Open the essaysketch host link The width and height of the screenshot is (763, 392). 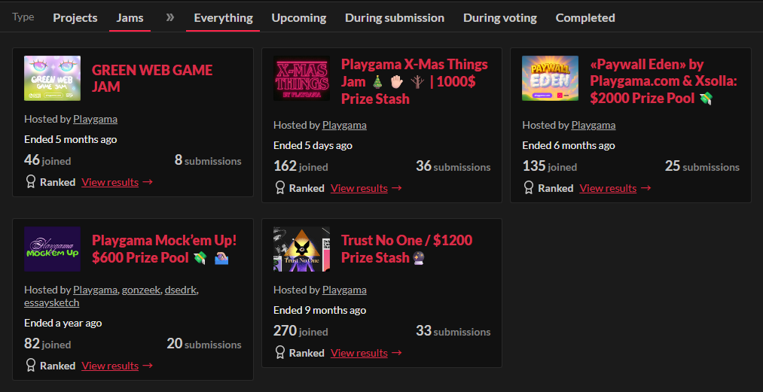pos(51,302)
